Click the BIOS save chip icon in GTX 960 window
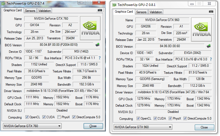This screenshot has height=136, width=220. pyautogui.click(x=208, y=46)
